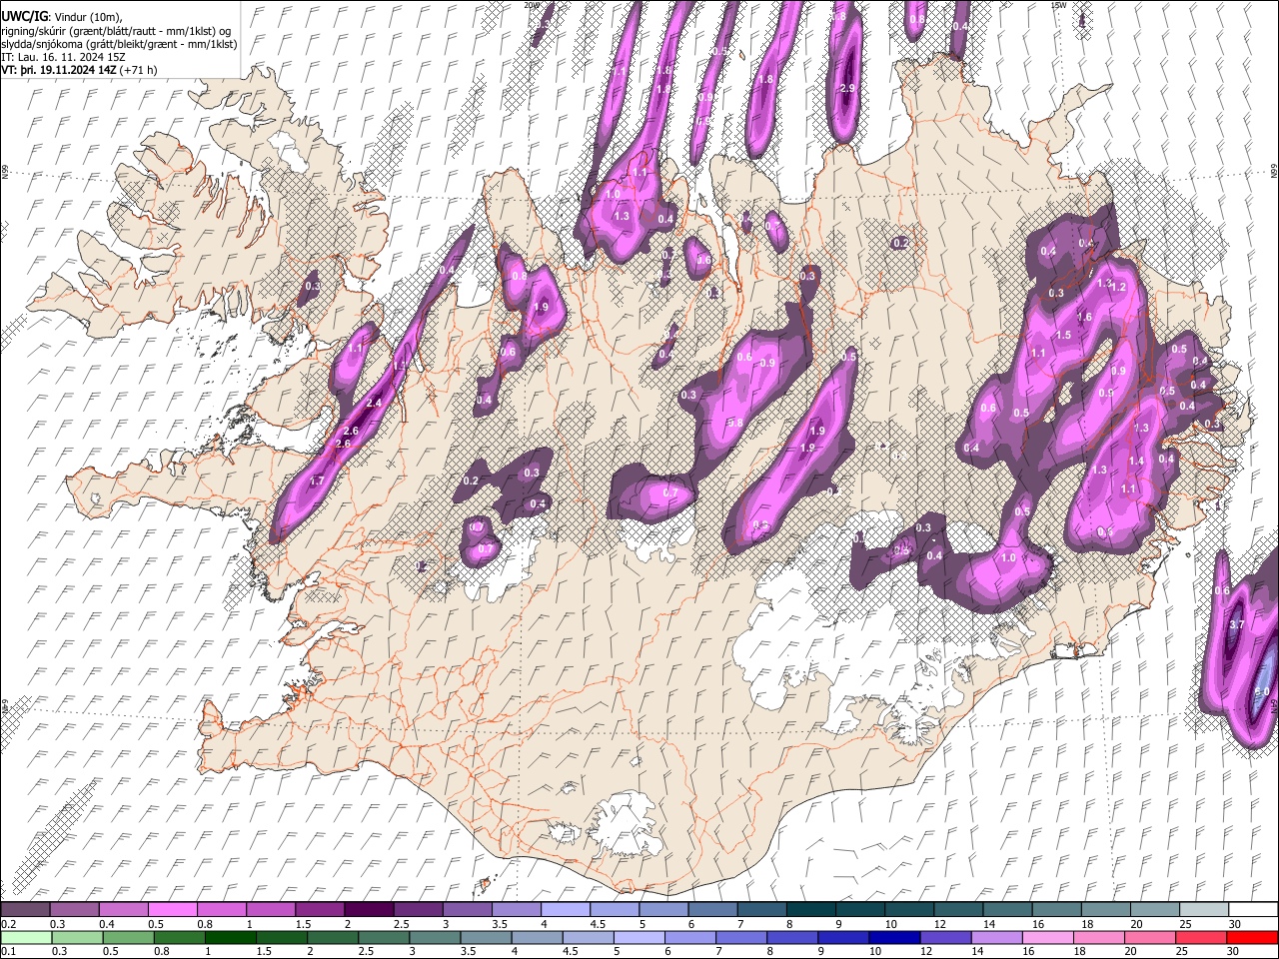Screen dimensions: 1279x959
Task: Click the 2.0 value in the blue offshore cell
Action: click(1261, 691)
